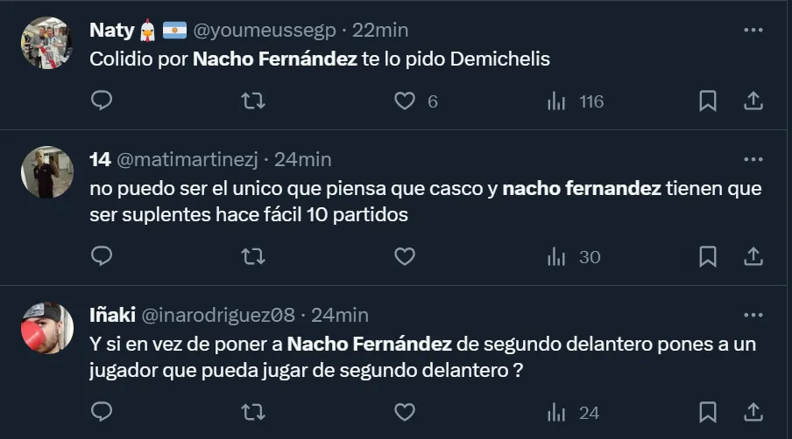The image size is (792, 439).
Task: Retweet the post by matimartinezj
Action: point(252,256)
